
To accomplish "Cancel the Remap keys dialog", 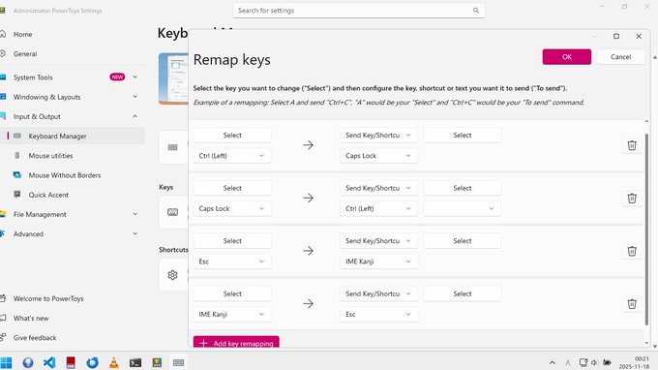I will click(x=620, y=57).
